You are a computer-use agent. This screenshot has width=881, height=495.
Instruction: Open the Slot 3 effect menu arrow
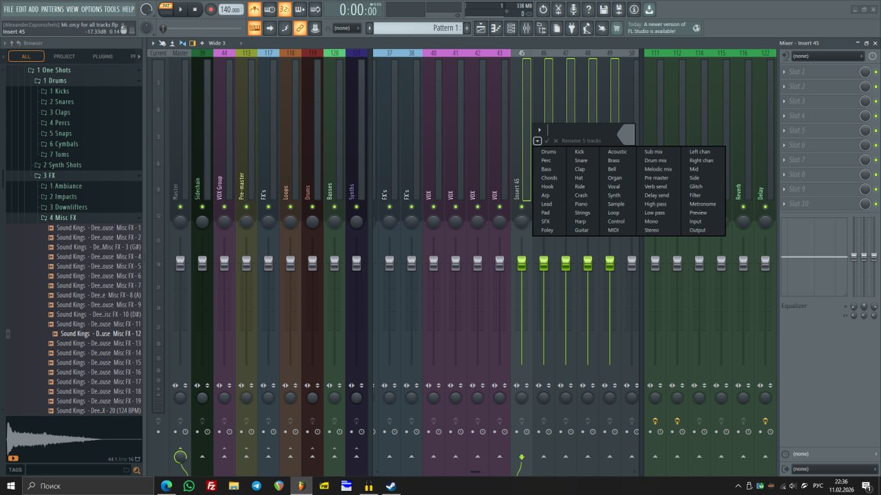785,101
